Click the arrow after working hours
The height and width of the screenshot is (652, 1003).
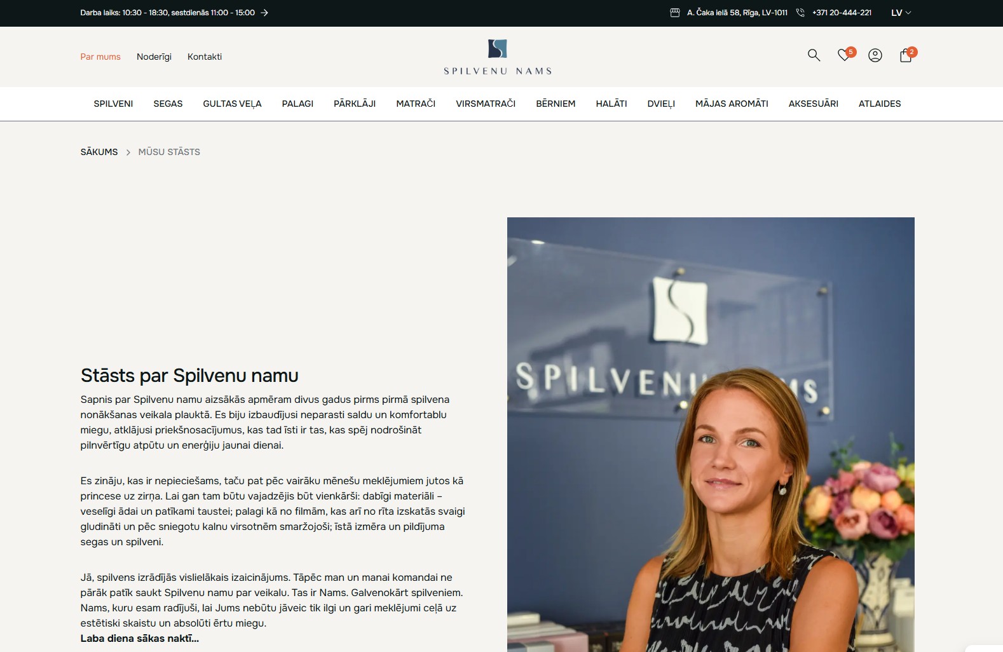click(264, 13)
